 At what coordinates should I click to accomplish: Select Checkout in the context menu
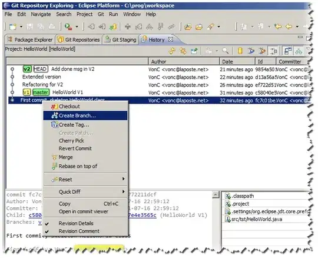[x=85, y=106]
